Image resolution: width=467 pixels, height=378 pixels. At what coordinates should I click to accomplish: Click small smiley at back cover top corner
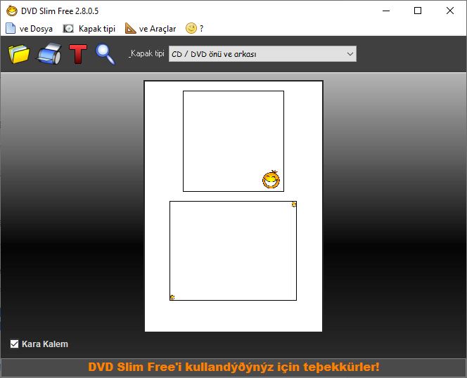tap(294, 204)
